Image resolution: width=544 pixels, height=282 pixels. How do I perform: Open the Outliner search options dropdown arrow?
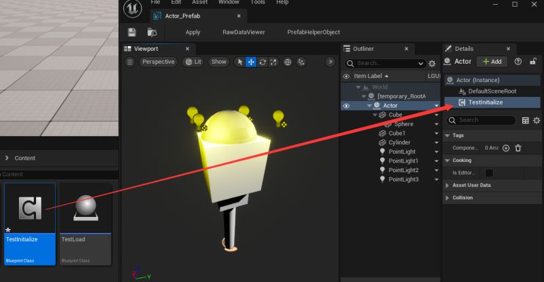click(420, 64)
